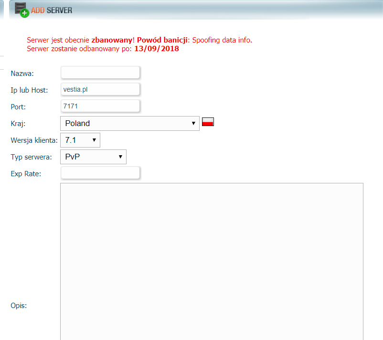Image resolution: width=383 pixels, height=340 pixels.
Task: Click the 'Typ serwera' label
Action: click(x=31, y=157)
